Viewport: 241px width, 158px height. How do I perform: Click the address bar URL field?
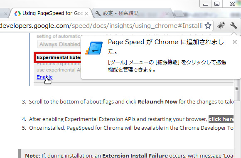point(101,26)
